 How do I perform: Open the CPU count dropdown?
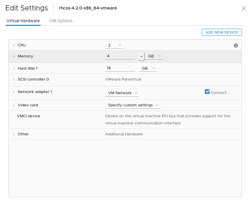click(x=114, y=45)
